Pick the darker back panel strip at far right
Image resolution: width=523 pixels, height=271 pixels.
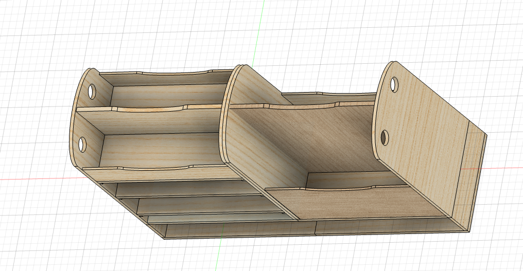coord(473,175)
